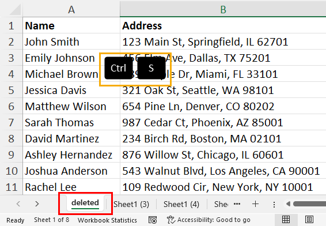The height and width of the screenshot is (226, 326).
Task: Select the 543 Walnut Blvd, Los Angeles address
Action: tap(223, 171)
